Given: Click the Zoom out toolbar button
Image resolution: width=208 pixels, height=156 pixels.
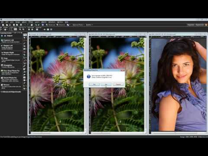Looking at the screenshot, I should click(50, 25).
